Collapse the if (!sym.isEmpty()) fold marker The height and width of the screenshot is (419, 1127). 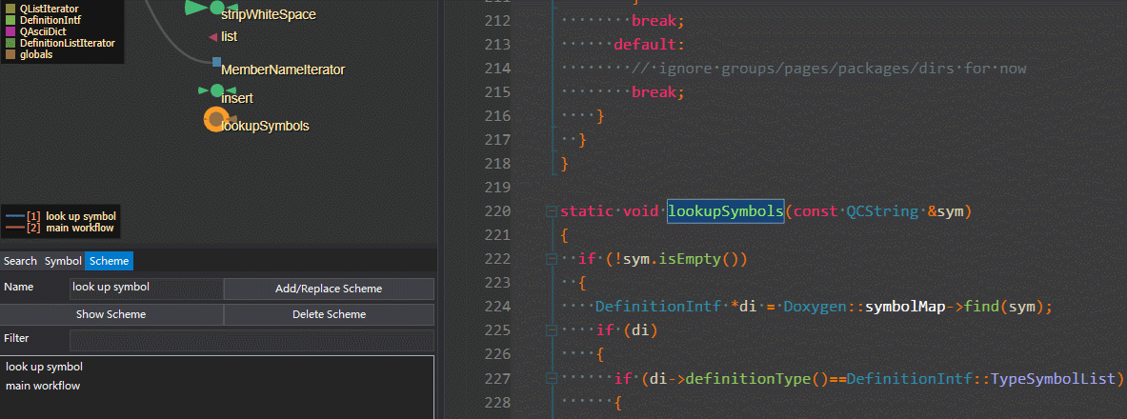coord(552,259)
